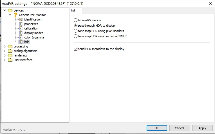The image size is (215, 134).
Task: Click the processing folder icon
Action: [x=10, y=47]
